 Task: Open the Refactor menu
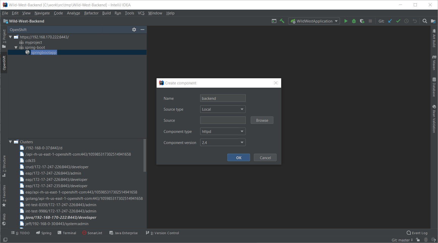[91, 13]
